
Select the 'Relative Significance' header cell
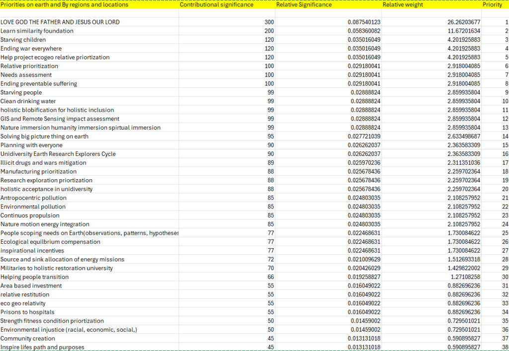304,5
